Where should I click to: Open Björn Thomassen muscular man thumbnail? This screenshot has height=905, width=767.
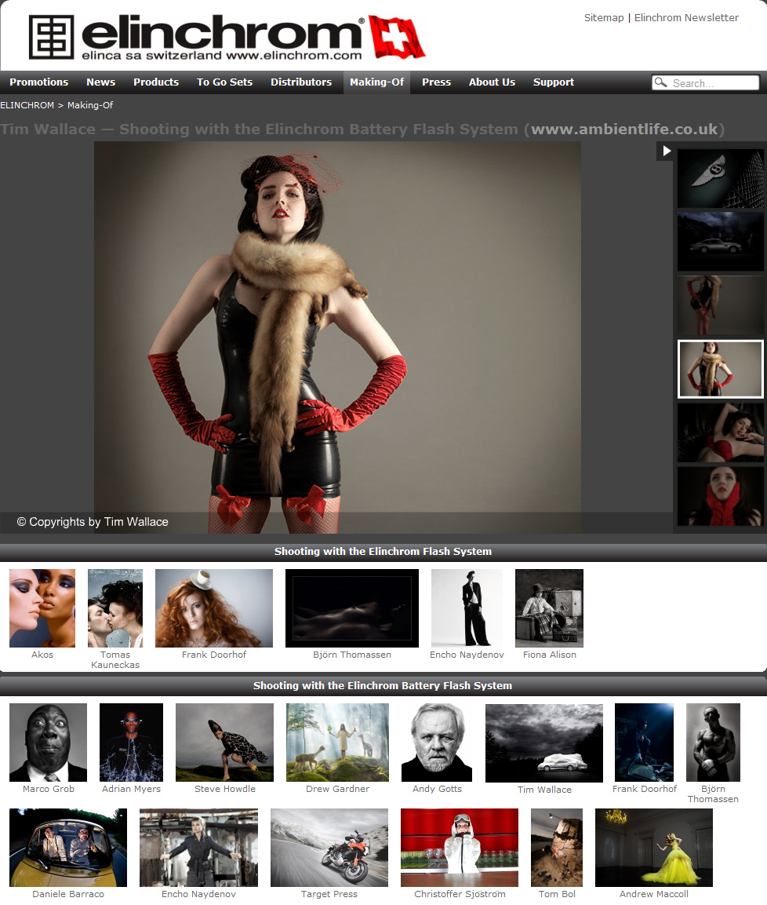(713, 743)
